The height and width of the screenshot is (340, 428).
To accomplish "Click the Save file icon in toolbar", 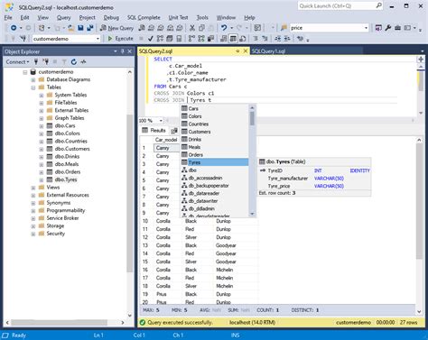I will (80, 28).
